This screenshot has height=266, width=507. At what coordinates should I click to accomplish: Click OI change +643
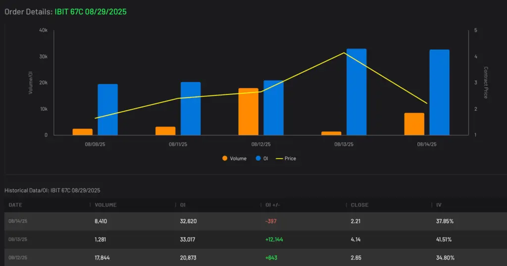(271, 258)
